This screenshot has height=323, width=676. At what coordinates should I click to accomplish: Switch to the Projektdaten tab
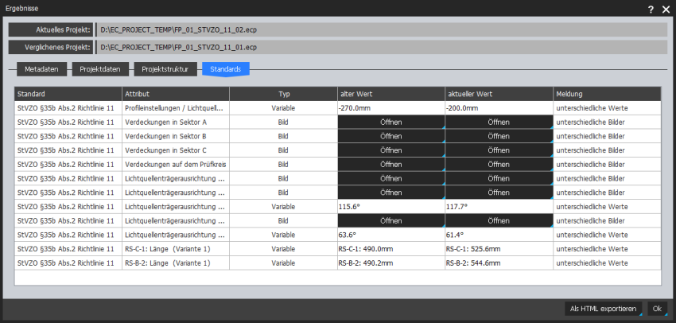click(99, 69)
